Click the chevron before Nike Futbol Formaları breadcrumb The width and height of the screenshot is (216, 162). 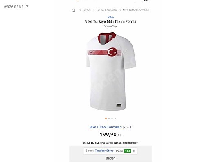pos(120,10)
